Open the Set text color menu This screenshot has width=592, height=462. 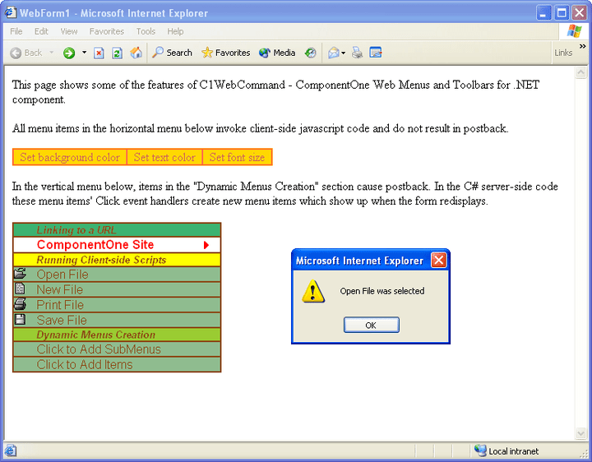pyautogui.click(x=164, y=157)
